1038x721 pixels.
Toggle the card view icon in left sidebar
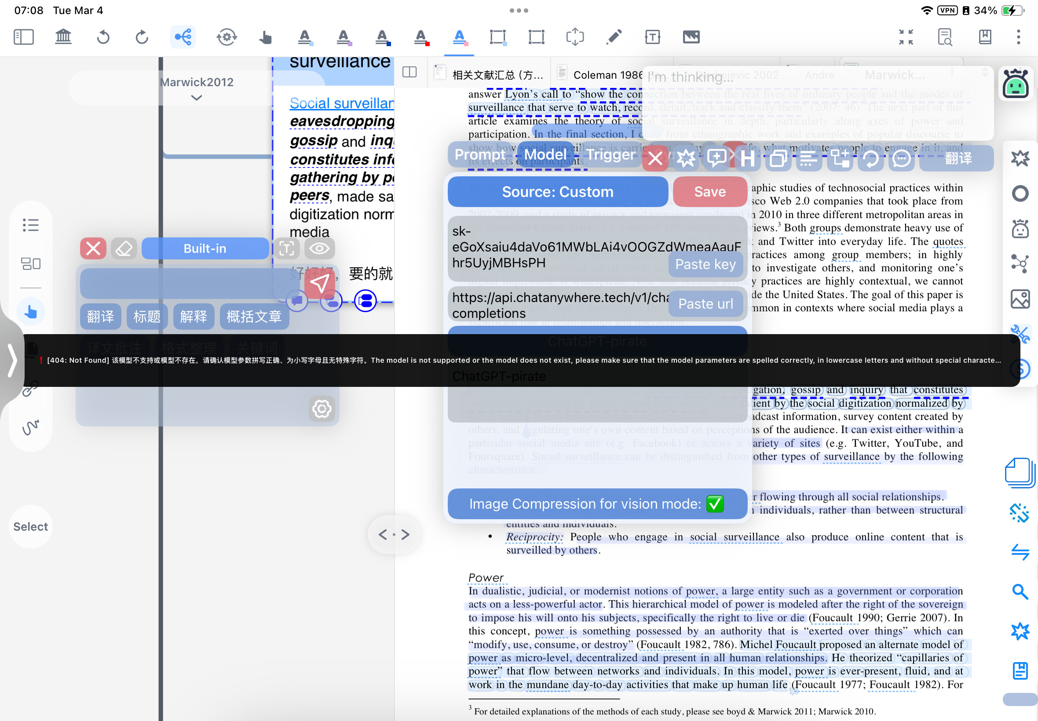click(30, 263)
